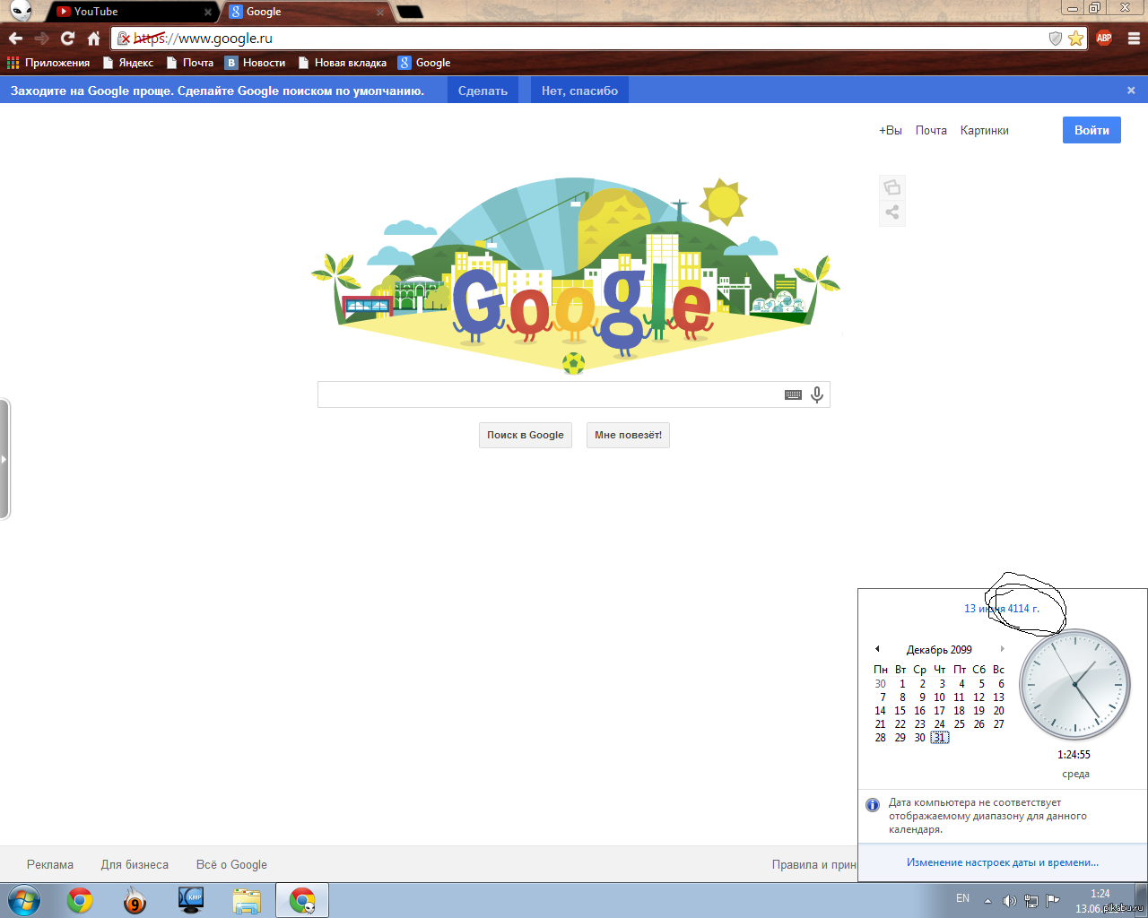Click the 'Мне повезёт!' button

point(628,435)
